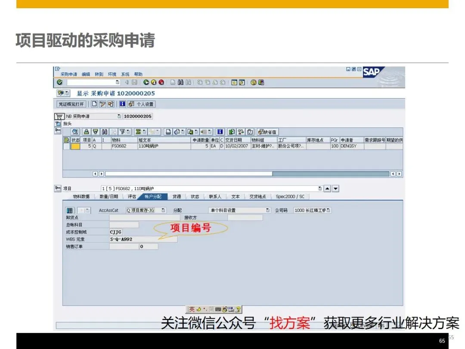Click the yellow Exit icon in toolbar
The image size is (465, 349).
pyautogui.click(x=154, y=82)
